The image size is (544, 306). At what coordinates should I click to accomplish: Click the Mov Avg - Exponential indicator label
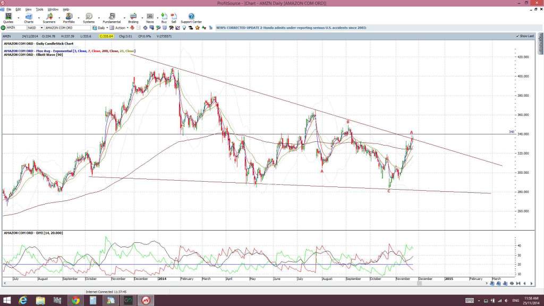[70, 51]
